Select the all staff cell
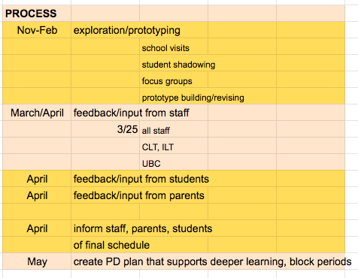The image size is (358, 278). coord(174,129)
